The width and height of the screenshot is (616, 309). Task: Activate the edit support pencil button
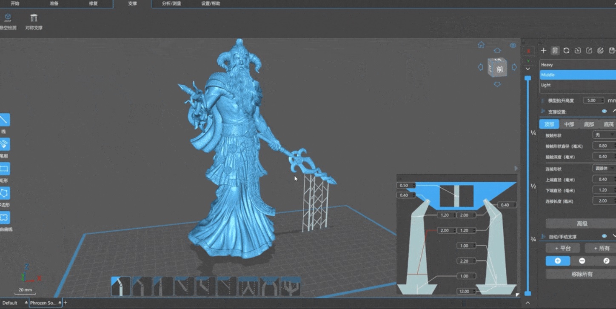pos(606,261)
